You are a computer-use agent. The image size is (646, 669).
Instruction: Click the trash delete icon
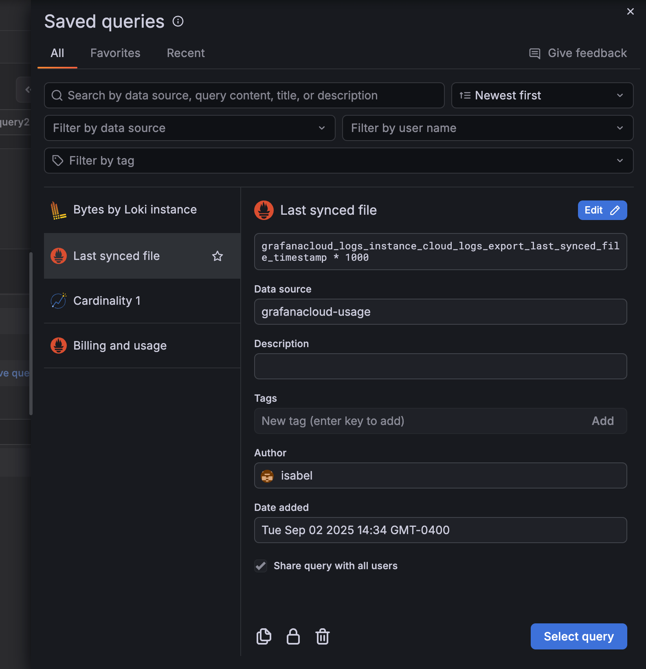tap(322, 636)
